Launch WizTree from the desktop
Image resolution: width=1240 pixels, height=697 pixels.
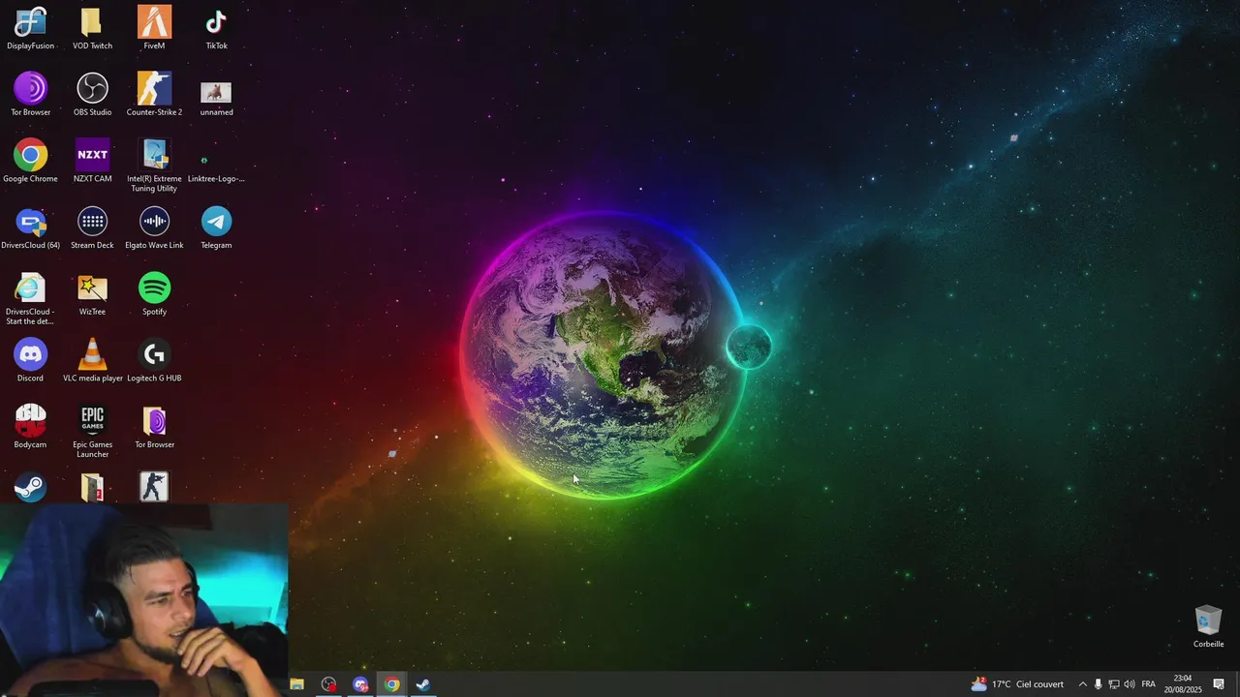click(x=92, y=295)
